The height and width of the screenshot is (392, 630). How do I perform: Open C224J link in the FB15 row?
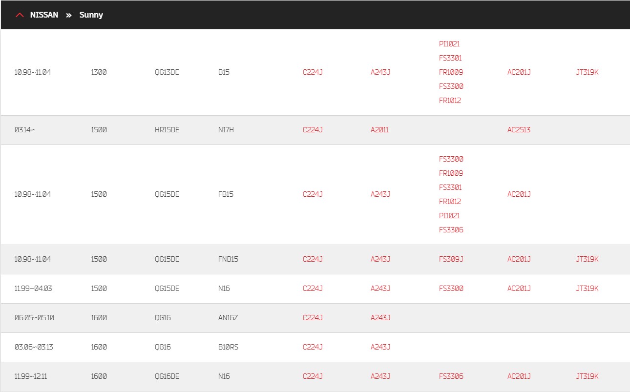click(x=313, y=194)
